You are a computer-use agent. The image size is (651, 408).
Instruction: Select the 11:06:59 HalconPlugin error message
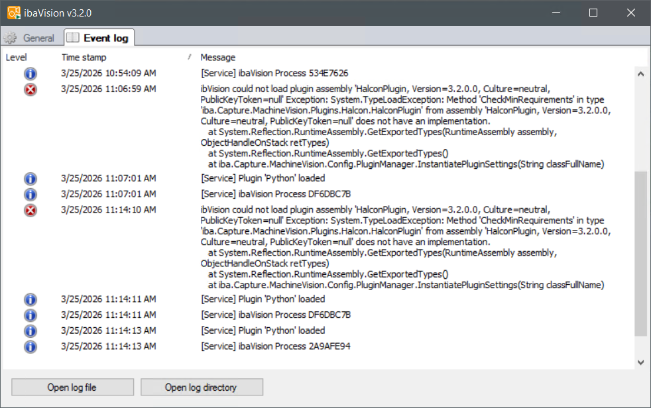pos(406,127)
